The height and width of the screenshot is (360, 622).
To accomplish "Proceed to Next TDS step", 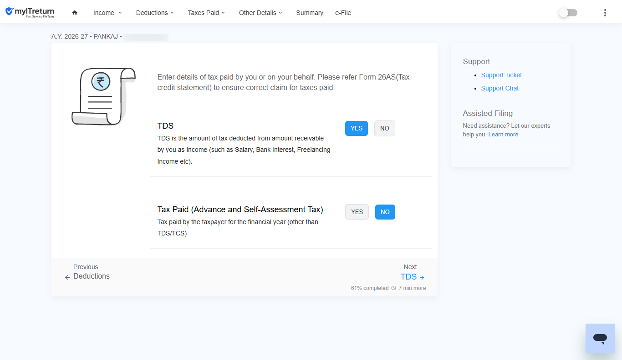I will pos(413,272).
